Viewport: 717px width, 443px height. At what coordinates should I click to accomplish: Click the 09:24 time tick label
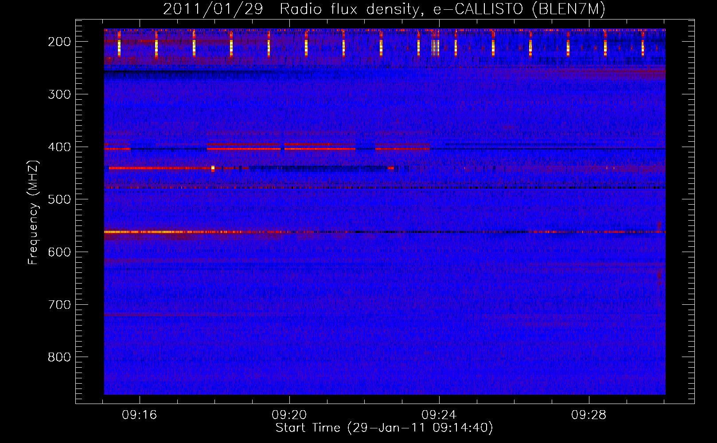[439, 415]
